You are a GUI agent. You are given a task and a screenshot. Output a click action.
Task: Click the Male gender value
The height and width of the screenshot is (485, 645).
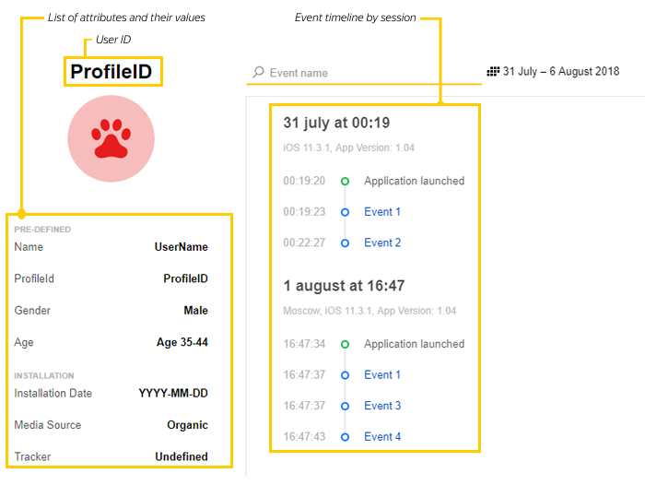[195, 311]
